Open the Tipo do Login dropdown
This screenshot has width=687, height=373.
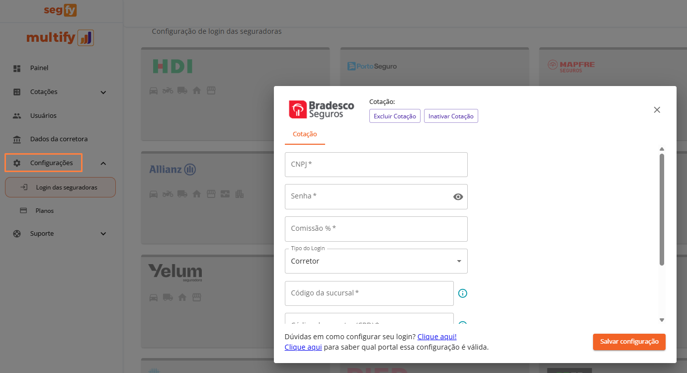pyautogui.click(x=376, y=261)
